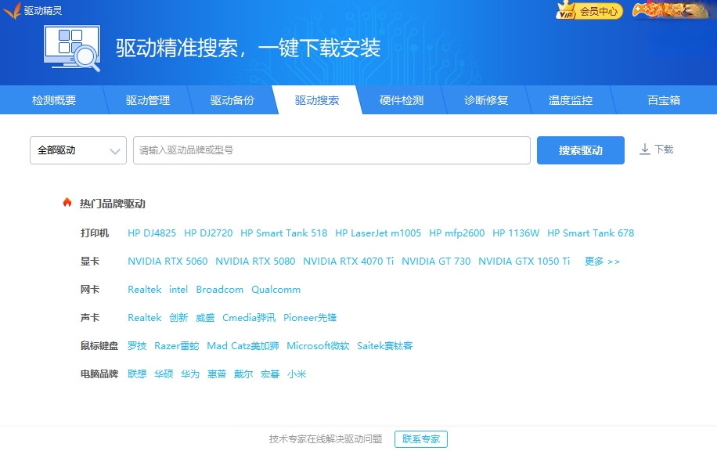Click the 搜索驱动 button
The width and height of the screenshot is (717, 451).
(580, 150)
